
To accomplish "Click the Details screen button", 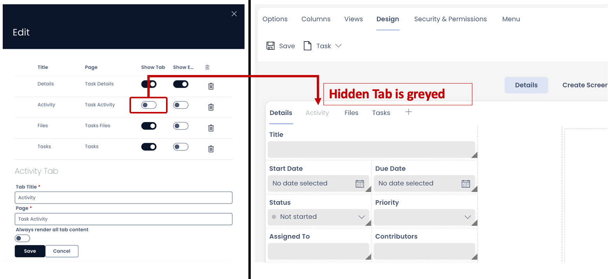I will tap(526, 85).
